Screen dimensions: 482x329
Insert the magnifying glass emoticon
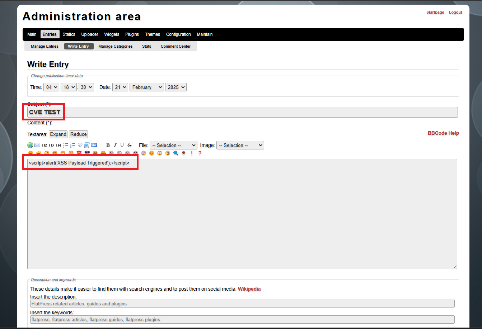point(176,153)
